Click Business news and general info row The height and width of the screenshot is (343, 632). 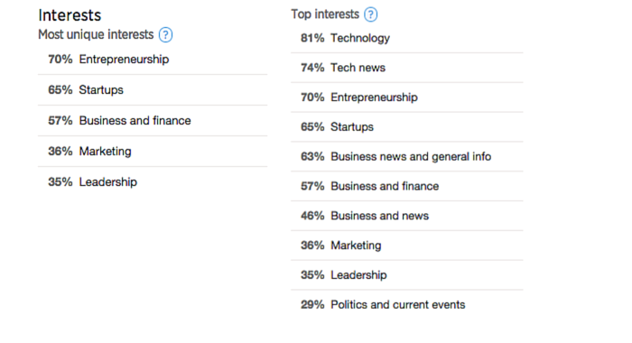click(x=406, y=156)
